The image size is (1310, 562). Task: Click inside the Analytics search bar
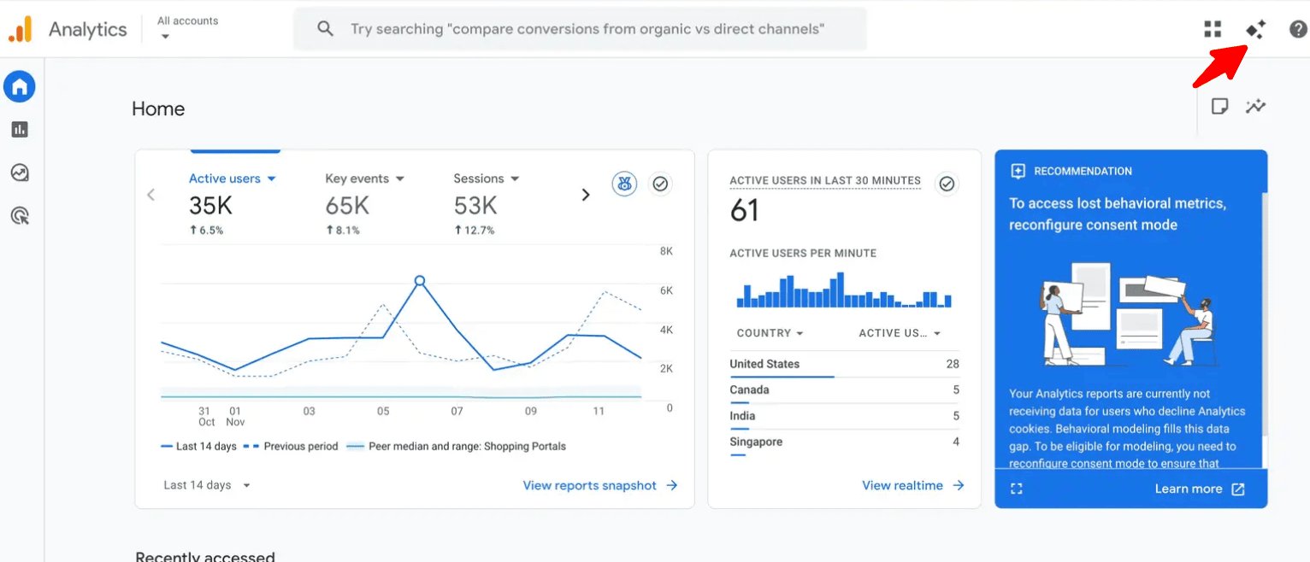pos(581,28)
